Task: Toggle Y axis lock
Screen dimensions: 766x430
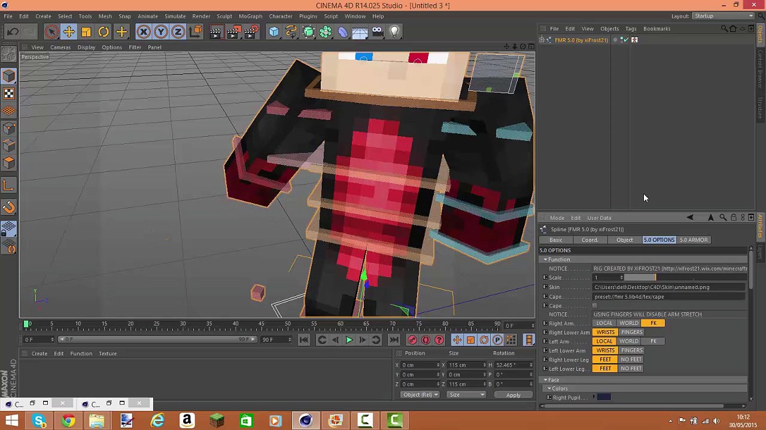Action: click(161, 32)
